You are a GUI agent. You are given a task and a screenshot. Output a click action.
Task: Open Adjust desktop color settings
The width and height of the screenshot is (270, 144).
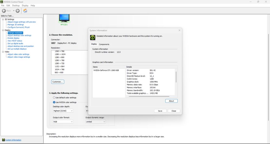click(19, 35)
